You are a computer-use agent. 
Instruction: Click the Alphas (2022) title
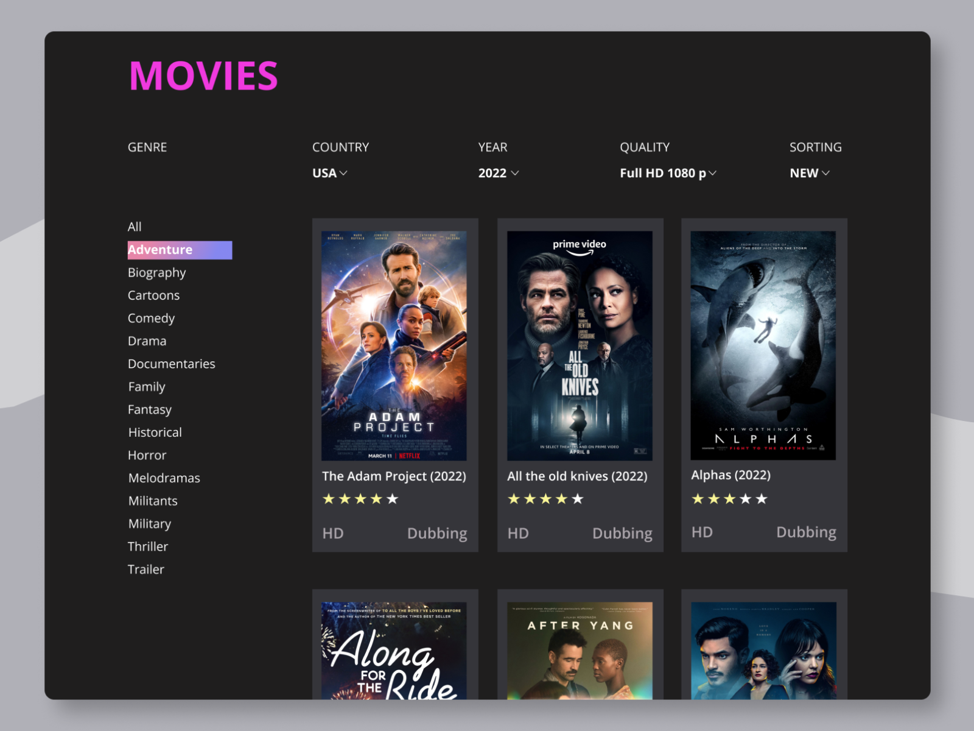(x=730, y=475)
